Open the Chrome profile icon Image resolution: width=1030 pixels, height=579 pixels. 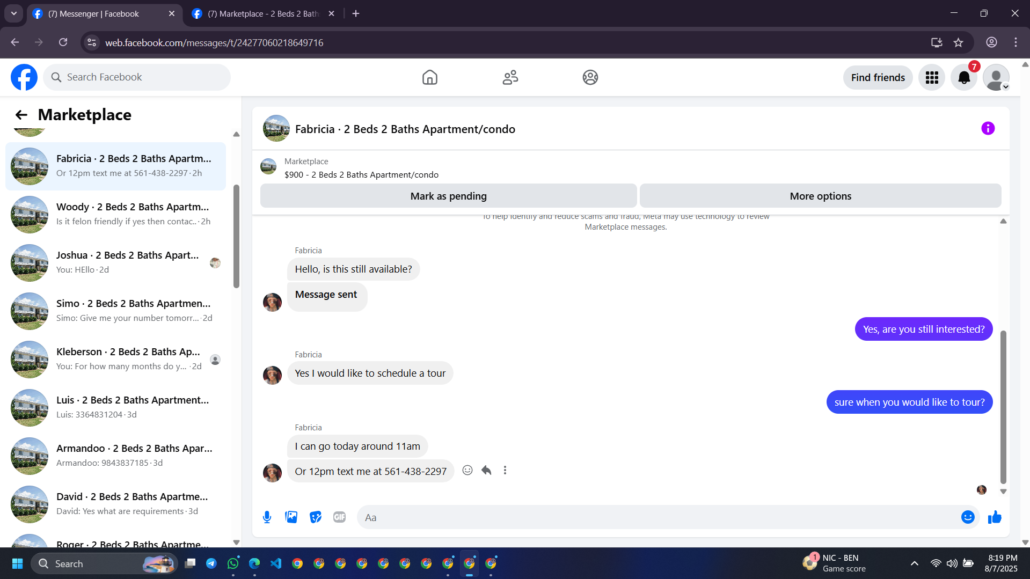click(991, 42)
